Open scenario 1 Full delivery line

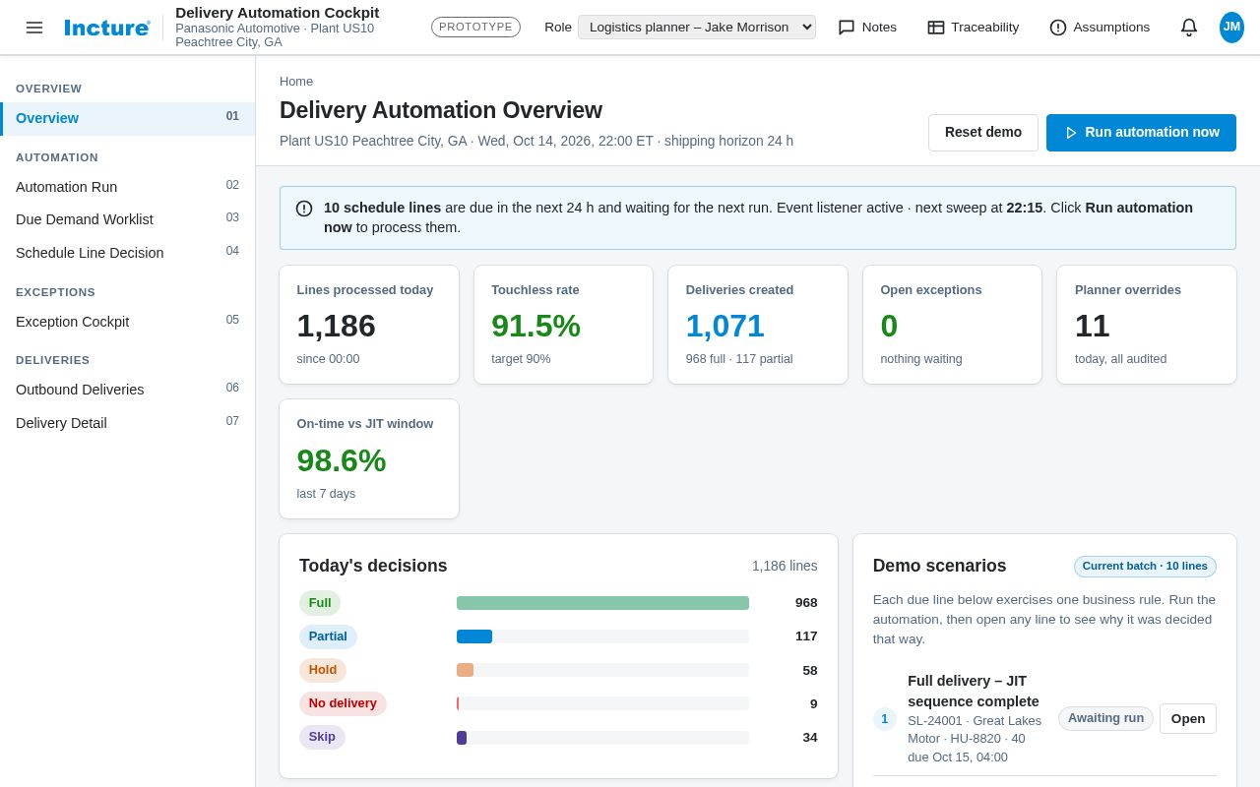click(1188, 719)
